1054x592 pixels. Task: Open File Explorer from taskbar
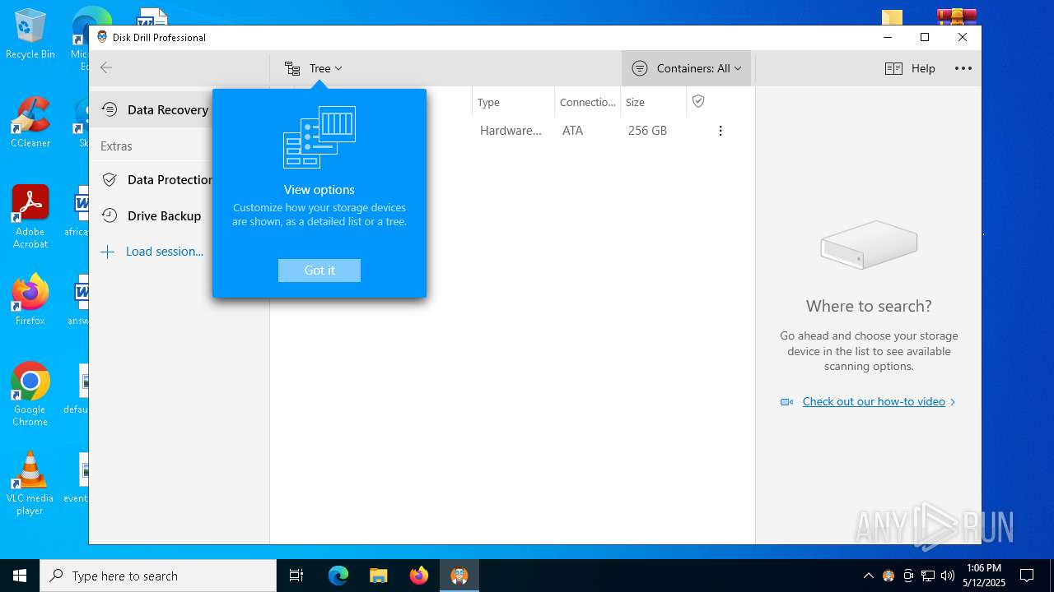pyautogui.click(x=379, y=576)
